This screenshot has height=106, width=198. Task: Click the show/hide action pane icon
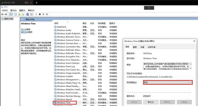[x=31, y=14]
